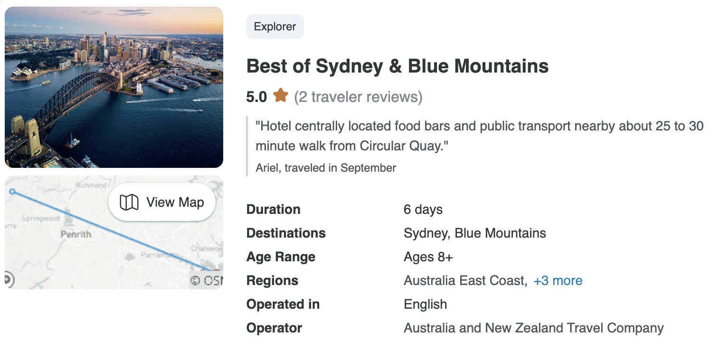Click the Ariel, traveled in September byline

pyautogui.click(x=326, y=168)
